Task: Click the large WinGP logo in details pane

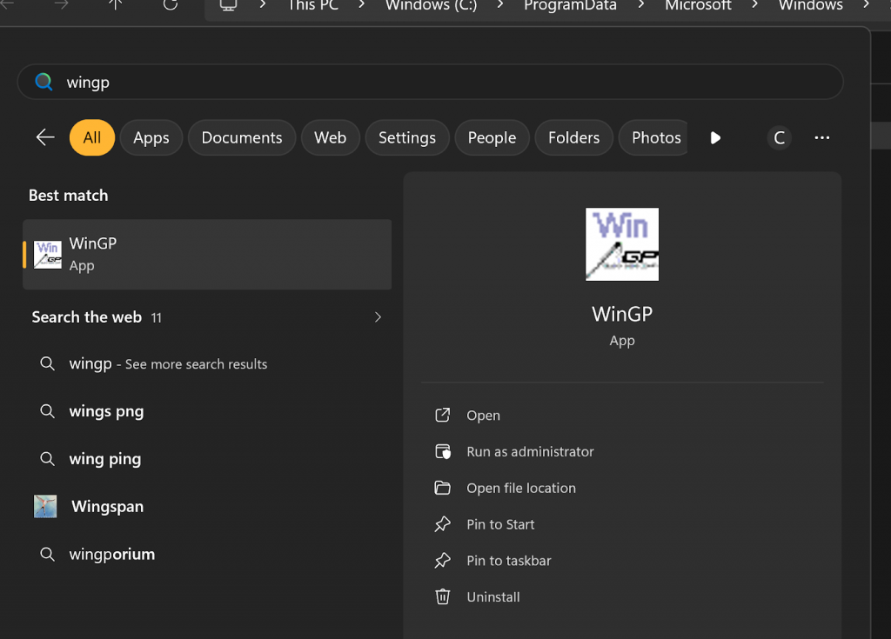Action: pyautogui.click(x=621, y=244)
